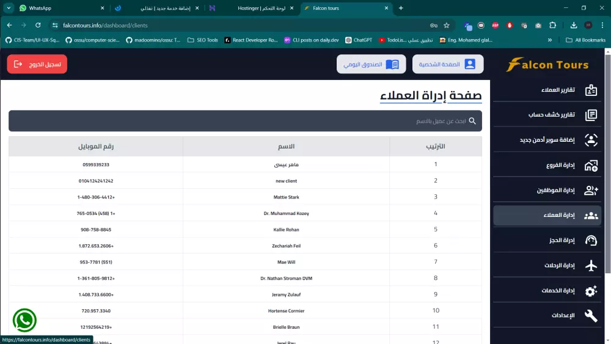Switch to the Hostinger control panel tab
The image size is (611, 344).
click(x=252, y=8)
